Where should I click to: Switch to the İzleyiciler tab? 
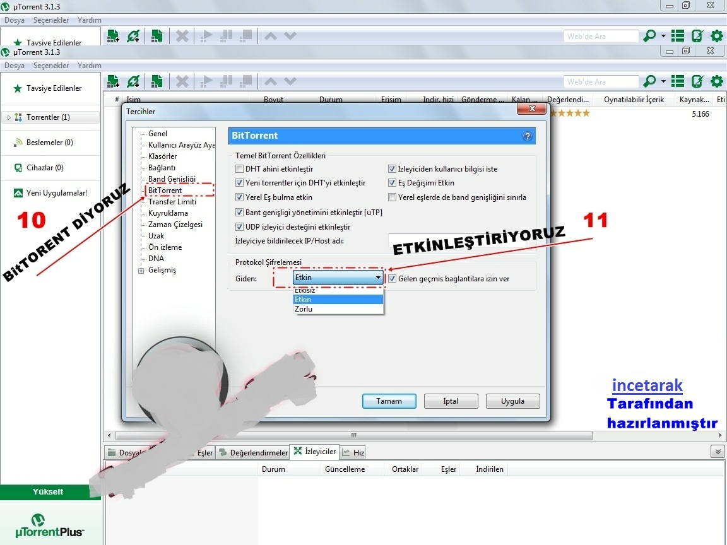click(x=315, y=452)
